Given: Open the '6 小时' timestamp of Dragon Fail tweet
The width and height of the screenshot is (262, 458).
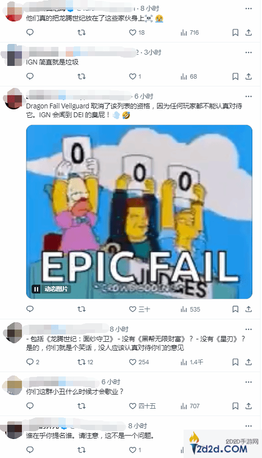Looking at the screenshot, I should point(144,96).
